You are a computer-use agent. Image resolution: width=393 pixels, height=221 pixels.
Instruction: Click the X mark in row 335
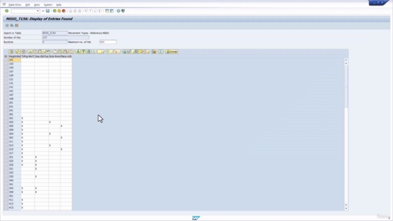pos(36,177)
